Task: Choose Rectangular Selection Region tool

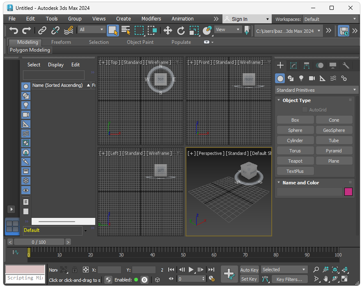Action: 139,30
